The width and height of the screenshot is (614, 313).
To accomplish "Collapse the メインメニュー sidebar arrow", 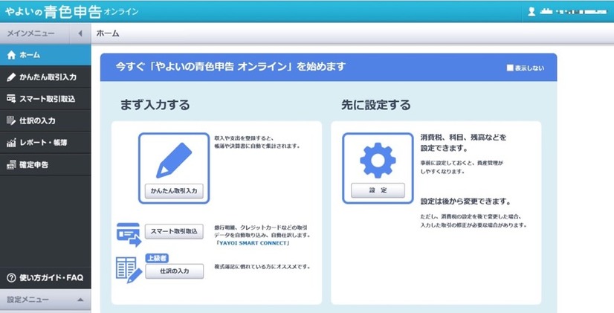I will (x=80, y=33).
